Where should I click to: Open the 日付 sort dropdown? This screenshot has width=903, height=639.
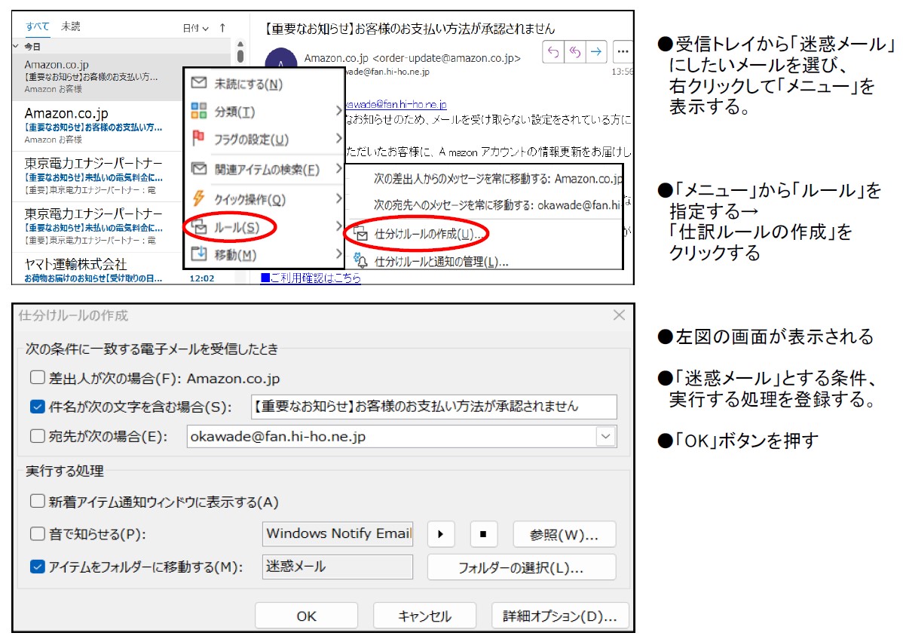click(x=196, y=29)
